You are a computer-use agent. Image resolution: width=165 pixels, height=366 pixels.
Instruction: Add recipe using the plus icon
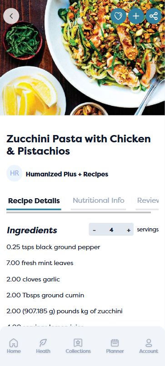[136, 16]
